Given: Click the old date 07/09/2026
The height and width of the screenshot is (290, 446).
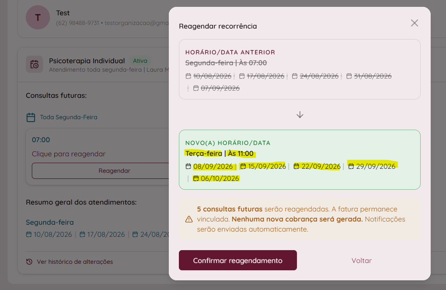Looking at the screenshot, I should [220, 89].
